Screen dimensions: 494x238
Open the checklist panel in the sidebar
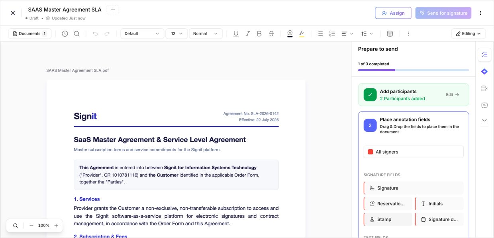point(484,55)
